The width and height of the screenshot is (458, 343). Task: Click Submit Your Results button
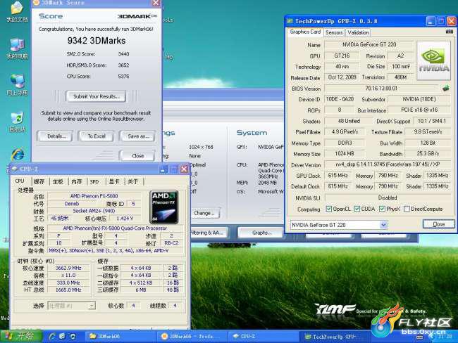coord(96,96)
